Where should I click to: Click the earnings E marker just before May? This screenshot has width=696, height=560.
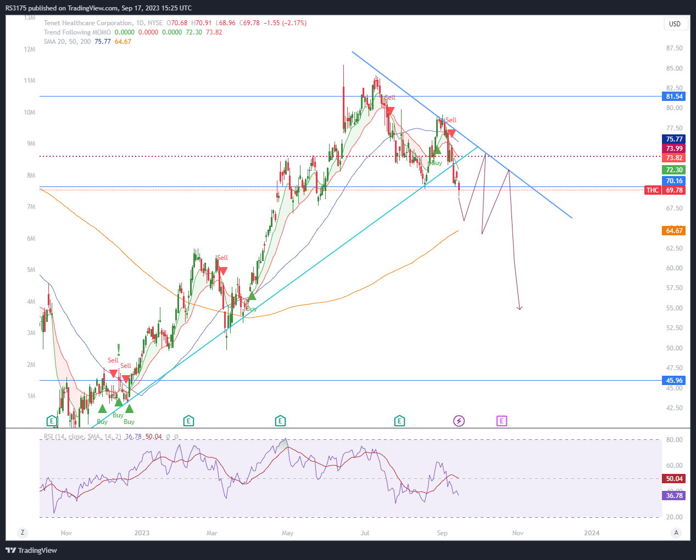coord(280,421)
